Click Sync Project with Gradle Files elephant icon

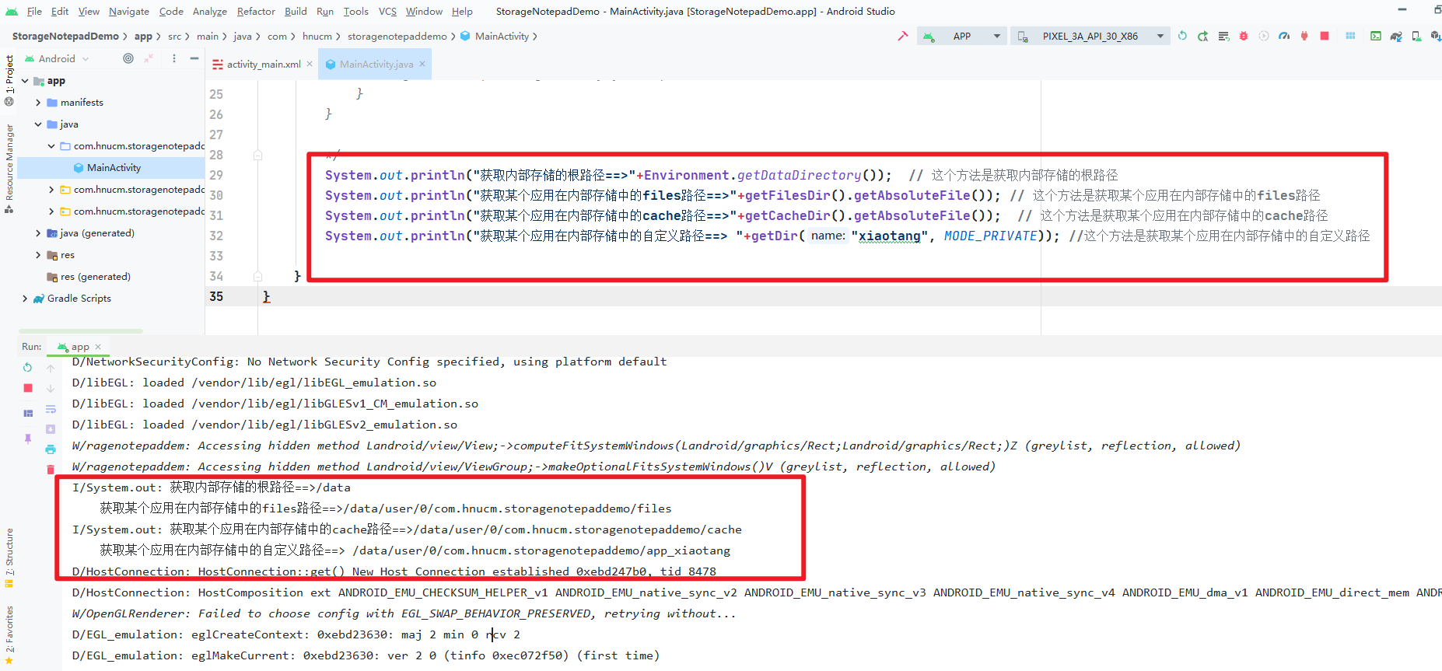coord(1396,37)
